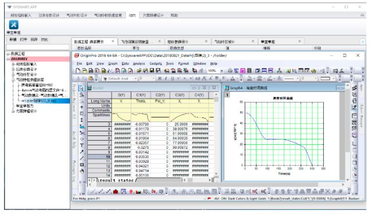Click the font color swatch in format toolbar

[233, 78]
